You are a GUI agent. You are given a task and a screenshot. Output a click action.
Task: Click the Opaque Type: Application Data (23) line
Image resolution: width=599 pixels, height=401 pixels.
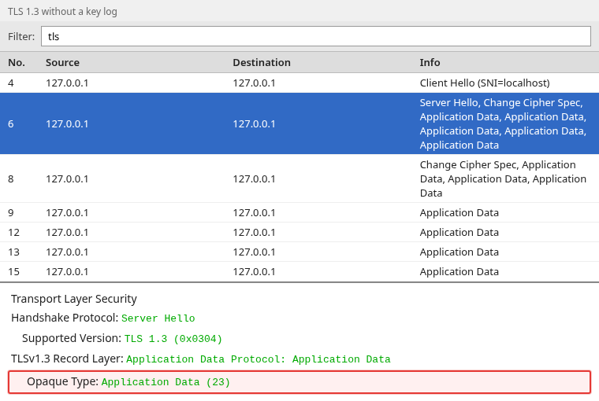(299, 382)
